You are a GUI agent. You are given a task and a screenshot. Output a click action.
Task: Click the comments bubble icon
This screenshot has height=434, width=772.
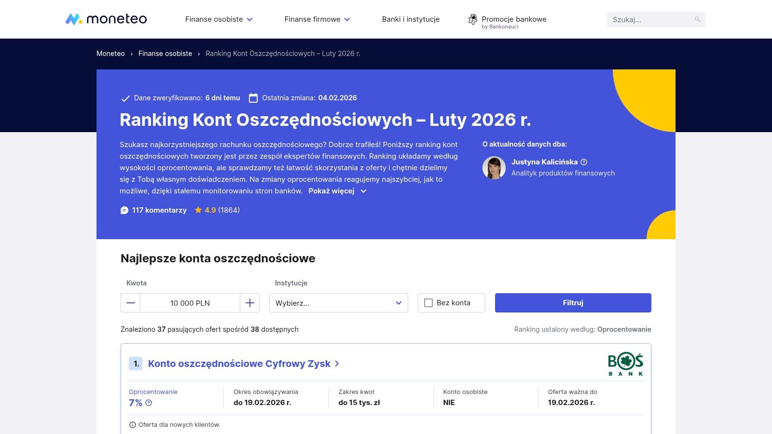124,210
